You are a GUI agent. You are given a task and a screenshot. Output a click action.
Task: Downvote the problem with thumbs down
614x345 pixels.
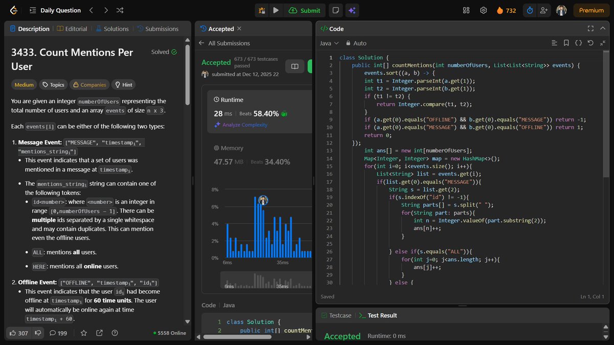tap(38, 333)
